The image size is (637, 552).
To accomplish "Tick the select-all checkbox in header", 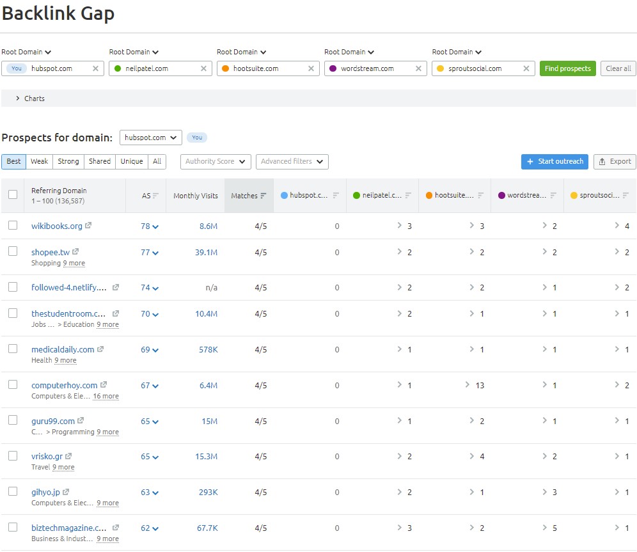I will (x=13, y=194).
